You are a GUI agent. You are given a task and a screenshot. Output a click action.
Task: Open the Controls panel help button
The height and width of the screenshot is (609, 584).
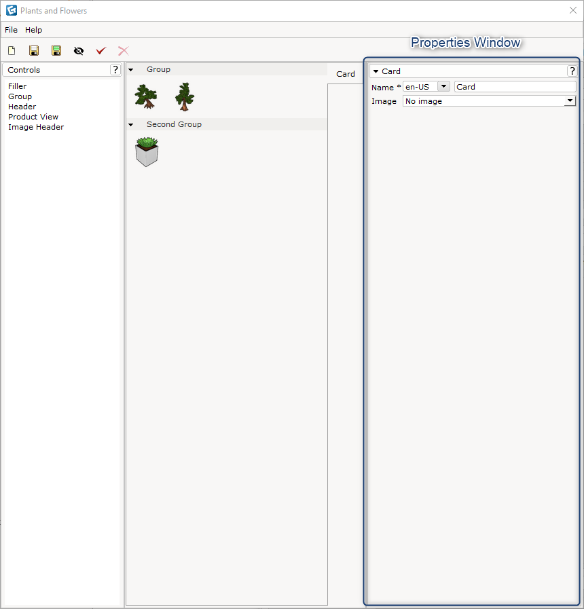click(115, 69)
